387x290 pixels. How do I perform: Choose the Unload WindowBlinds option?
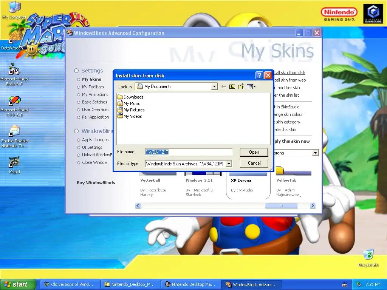coord(94,155)
